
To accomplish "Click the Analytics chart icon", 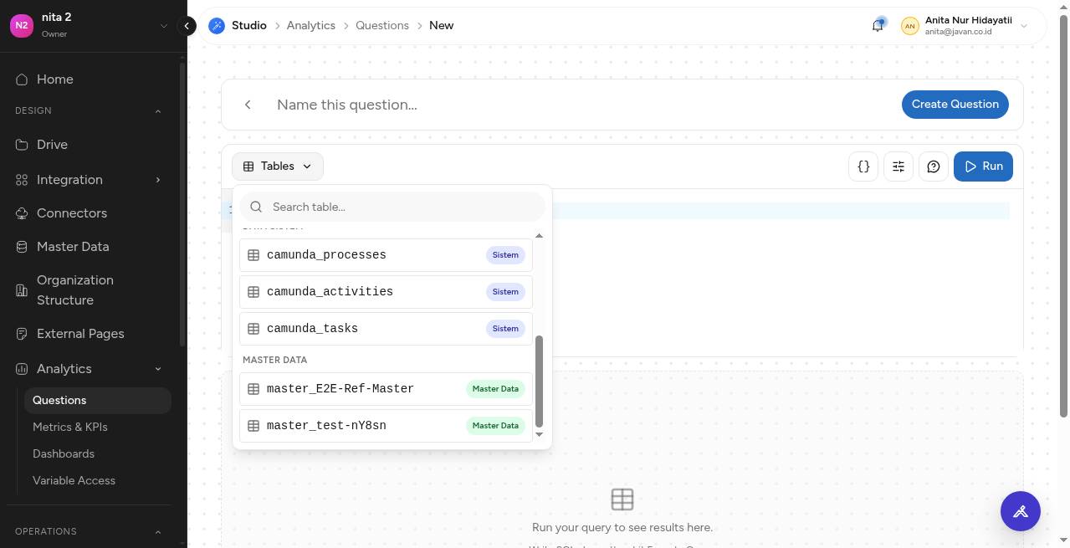I will coord(22,369).
